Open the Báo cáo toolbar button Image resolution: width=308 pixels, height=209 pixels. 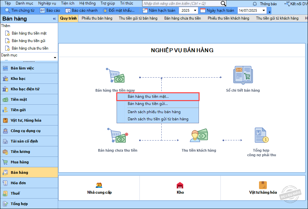pyautogui.click(x=50, y=10)
